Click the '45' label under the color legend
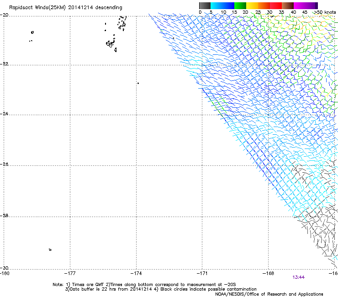Screen dimensions: 338x297 305,12
